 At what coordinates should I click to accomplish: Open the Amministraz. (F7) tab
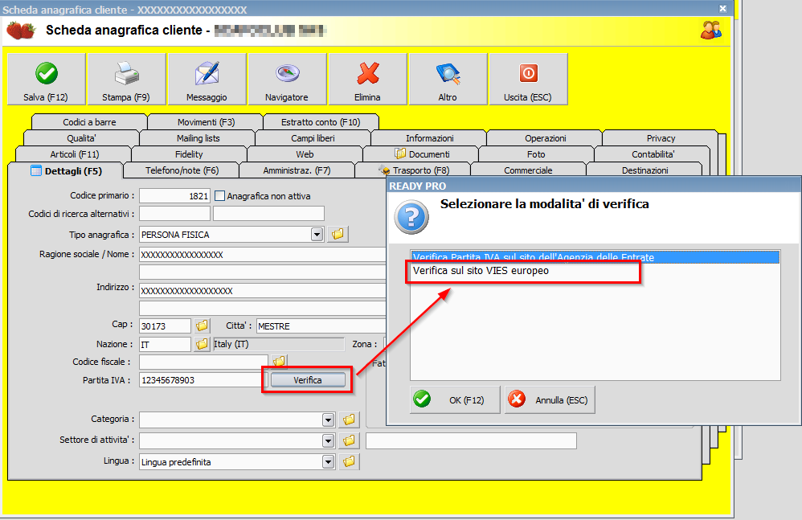click(x=297, y=170)
